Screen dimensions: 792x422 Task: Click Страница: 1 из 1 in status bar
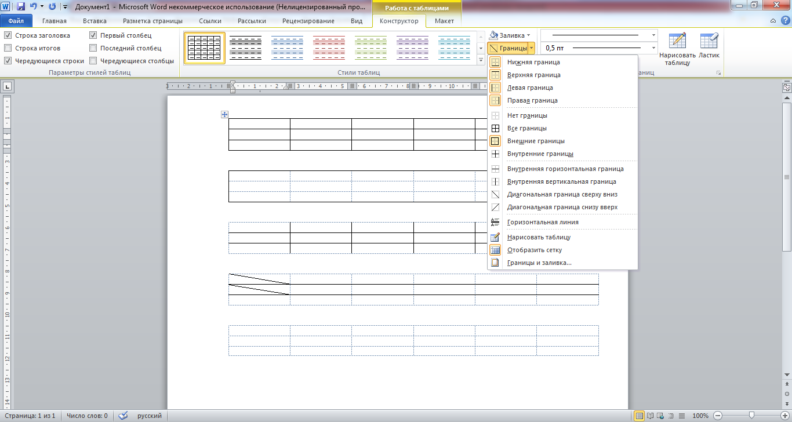pos(29,416)
